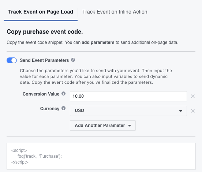Toggle off Send Event Parameters switch

coord(12,60)
